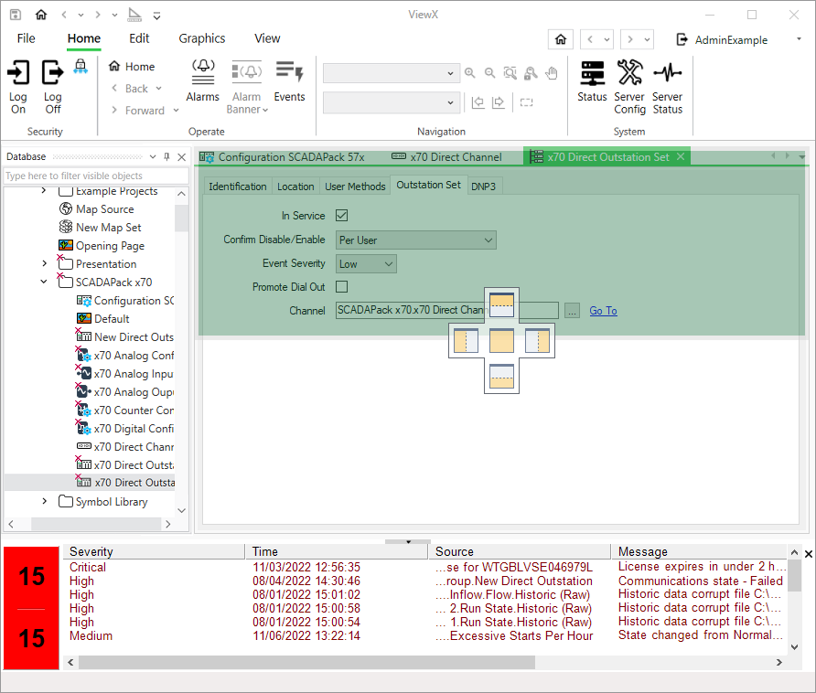The image size is (816, 693).
Task: Click the dock-to-top docking guide icon
Action: (x=501, y=304)
